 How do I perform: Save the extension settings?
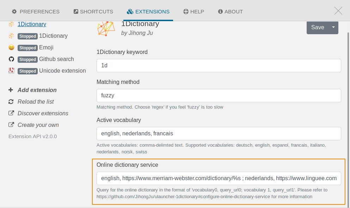pos(318,27)
